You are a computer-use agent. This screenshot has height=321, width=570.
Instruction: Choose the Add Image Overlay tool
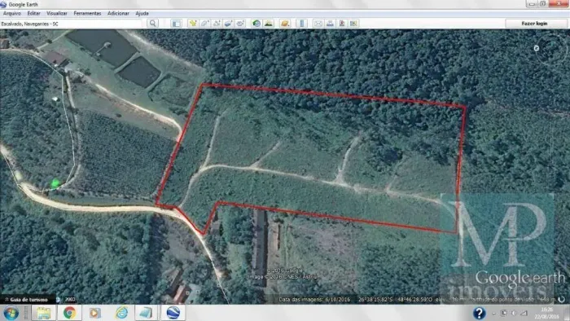[x=228, y=24]
